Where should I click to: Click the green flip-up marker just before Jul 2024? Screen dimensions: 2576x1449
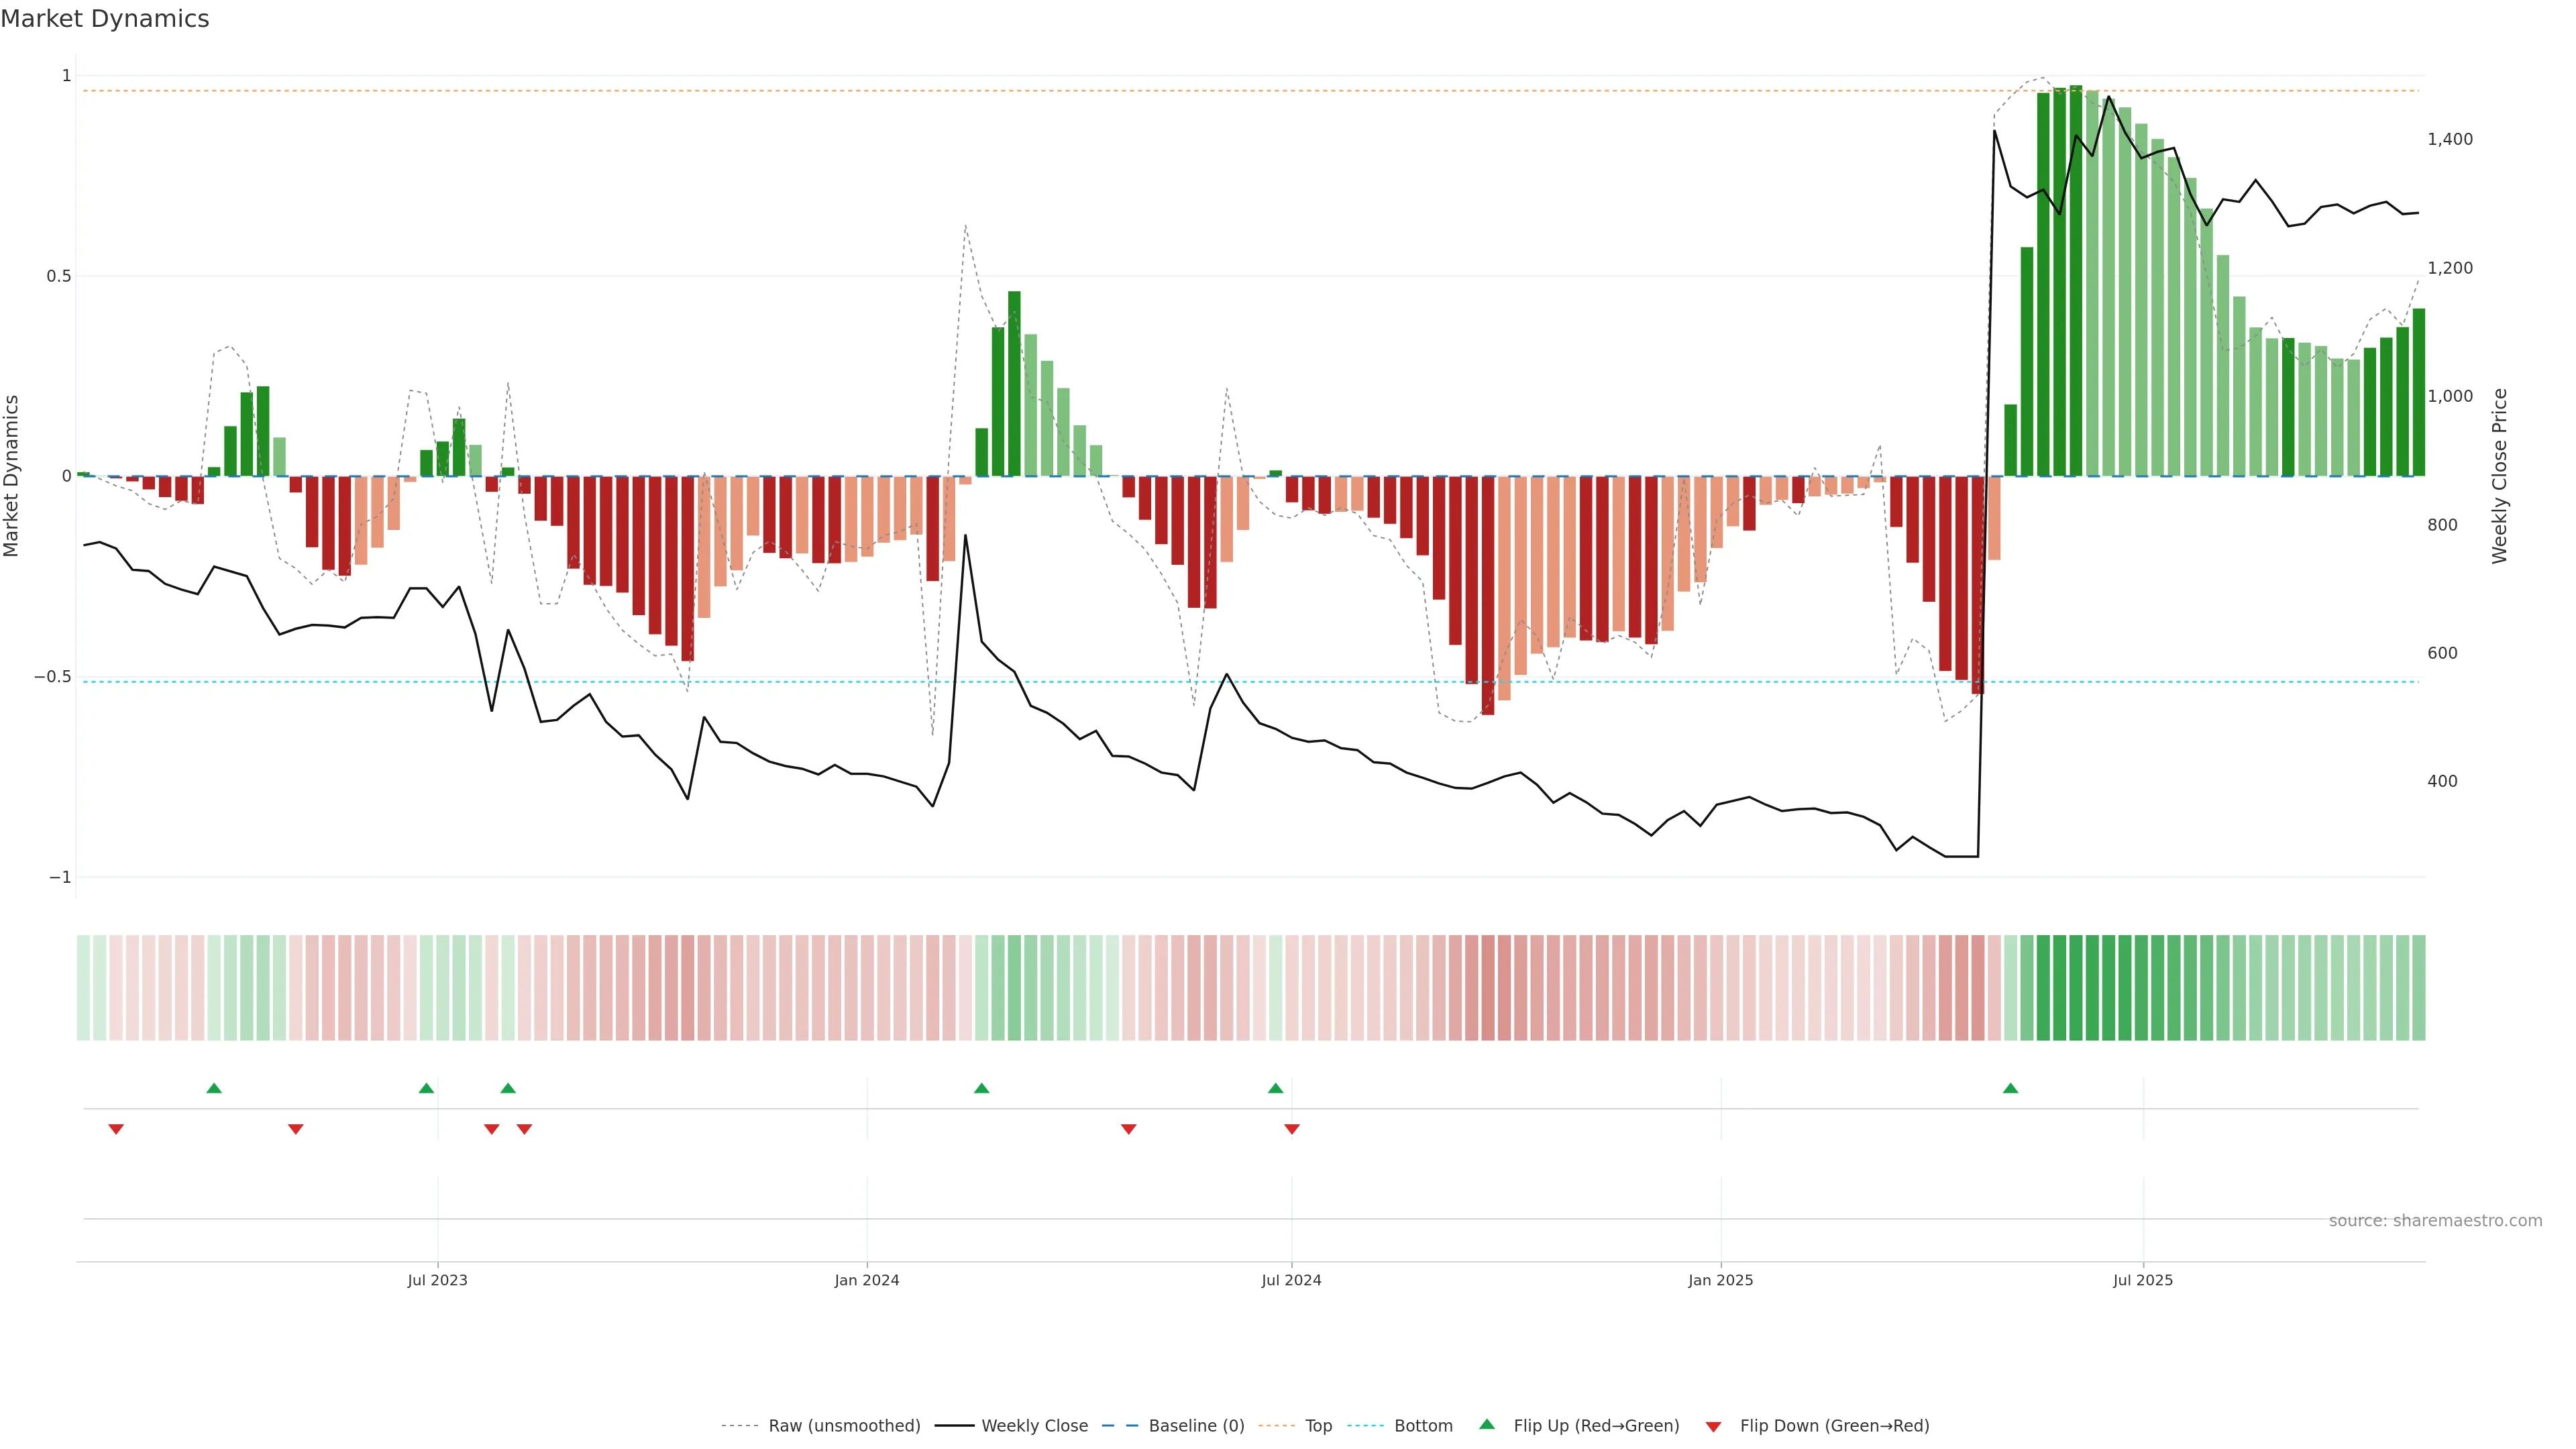point(1275,1088)
